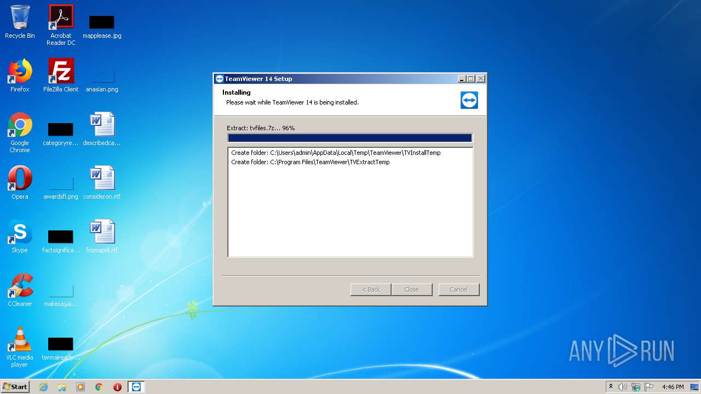The height and width of the screenshot is (394, 701).
Task: Click the TeamViewer logo in the setup header
Action: [x=469, y=100]
